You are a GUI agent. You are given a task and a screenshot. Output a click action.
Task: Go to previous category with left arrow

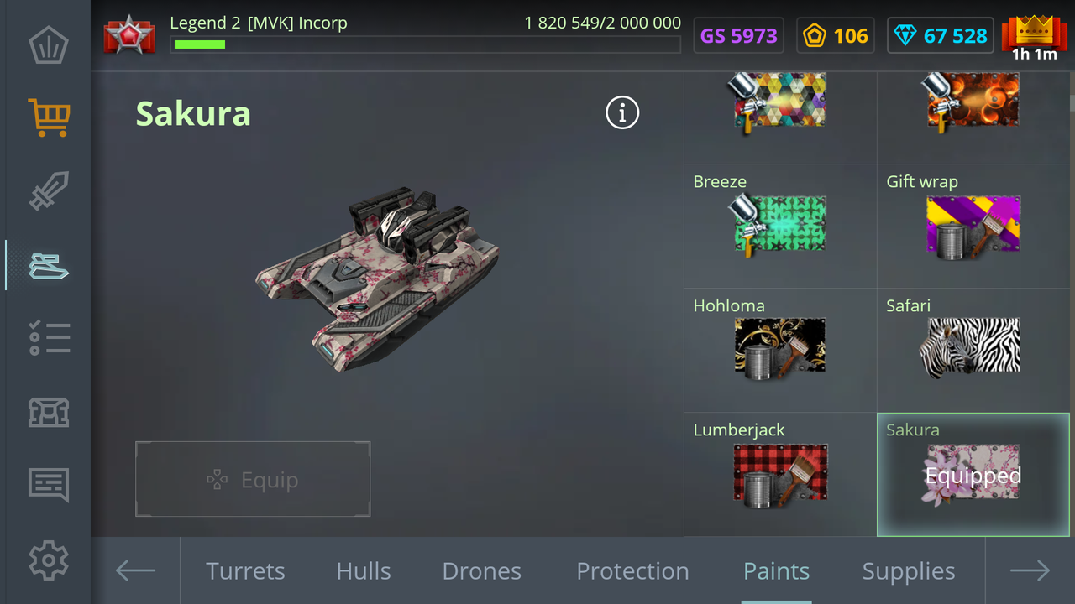135,570
